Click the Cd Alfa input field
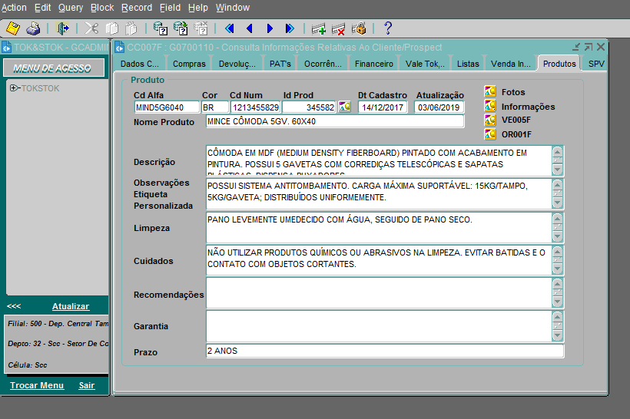The height and width of the screenshot is (419, 630). [x=167, y=107]
